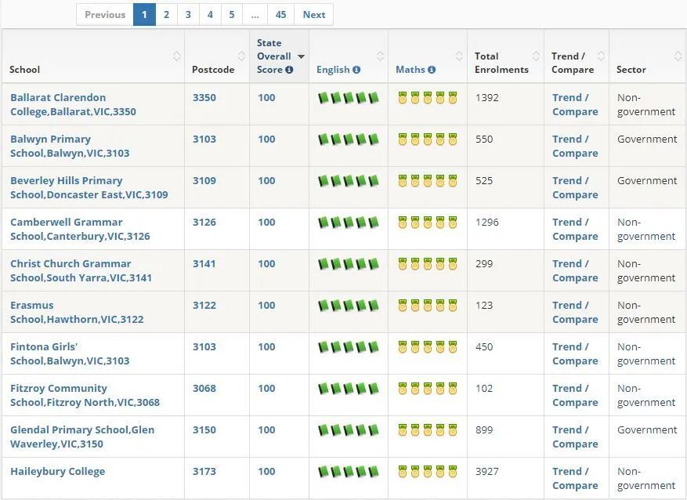Viewport: 687px width, 500px height.
Task: Click the English book rating for Balwyn Primary School
Action: click(349, 139)
